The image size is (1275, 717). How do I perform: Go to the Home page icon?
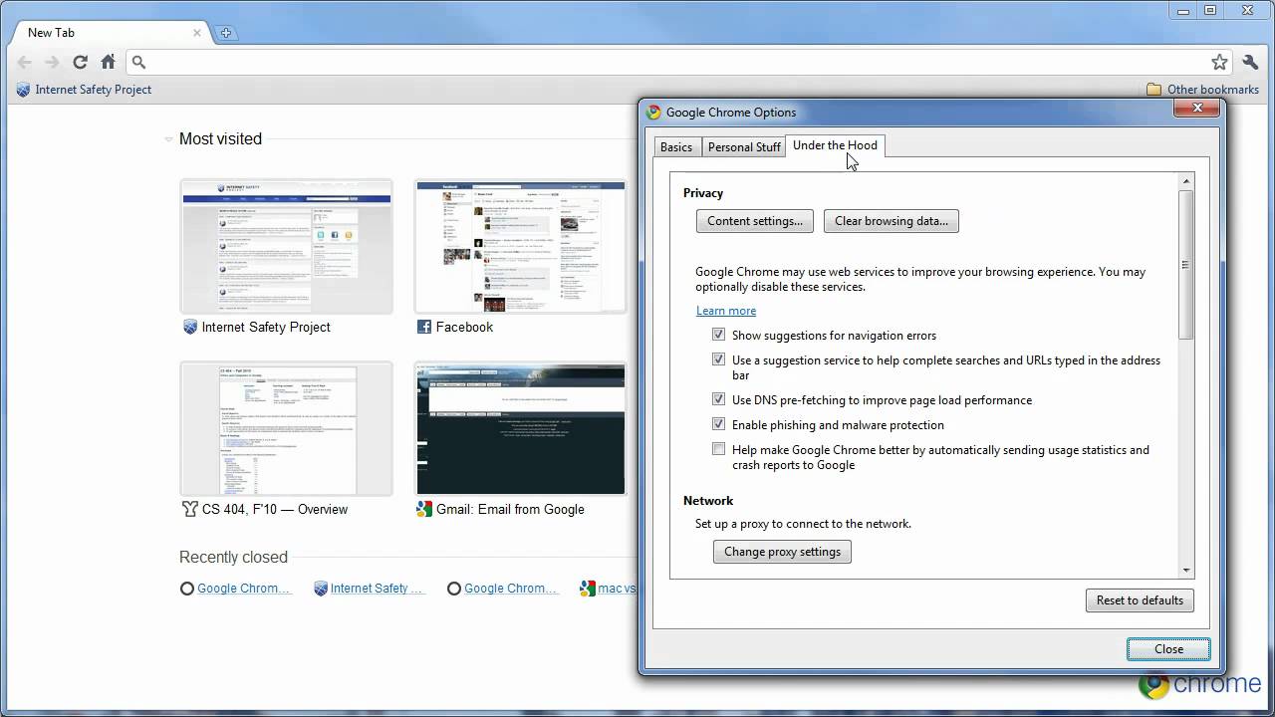click(108, 62)
